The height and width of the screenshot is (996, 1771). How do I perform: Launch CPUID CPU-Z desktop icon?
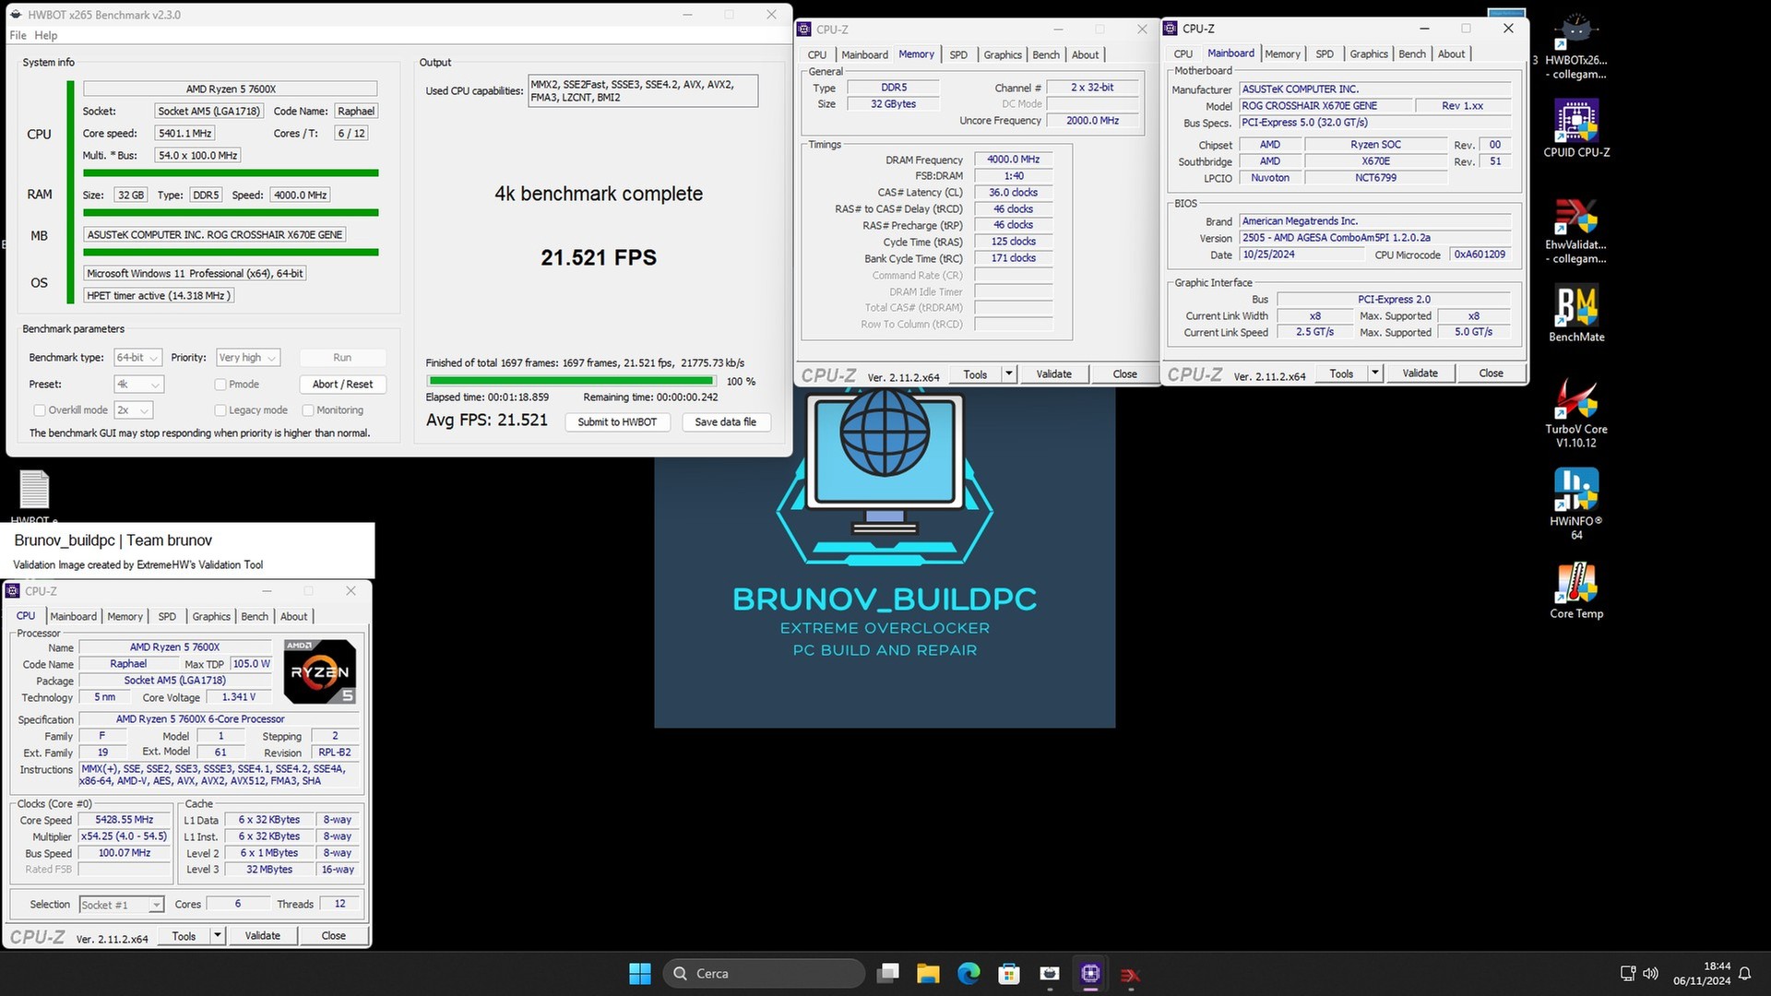(1576, 129)
